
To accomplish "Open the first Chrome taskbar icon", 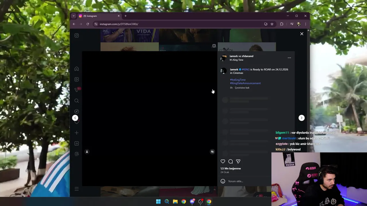I will 183,201.
